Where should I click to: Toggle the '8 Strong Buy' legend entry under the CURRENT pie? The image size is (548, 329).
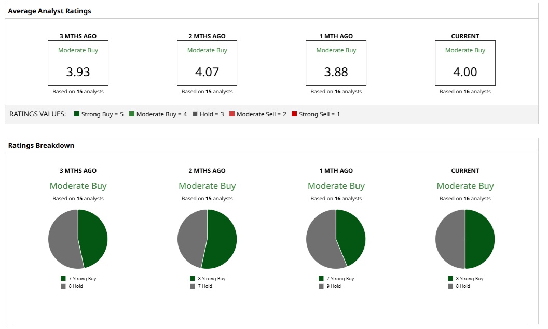(x=466, y=279)
